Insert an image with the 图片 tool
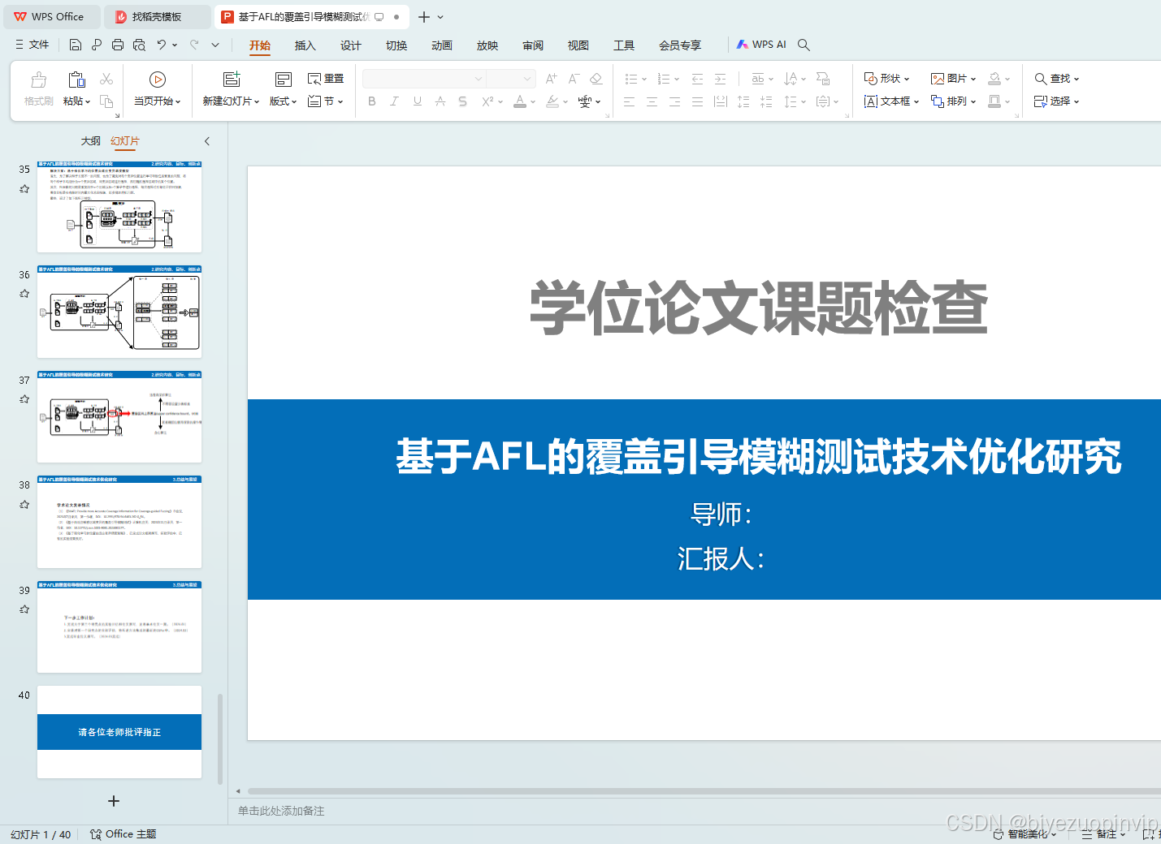The width and height of the screenshot is (1161, 844). pos(952,78)
